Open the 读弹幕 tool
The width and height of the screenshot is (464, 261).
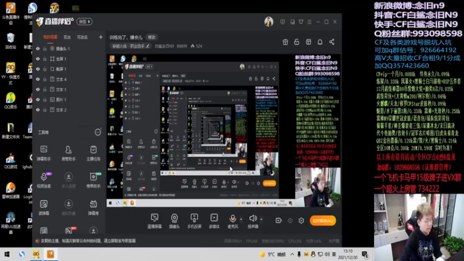(x=44, y=207)
